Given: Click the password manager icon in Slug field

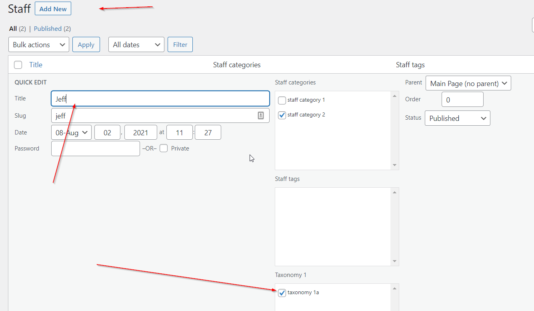Looking at the screenshot, I should pyautogui.click(x=261, y=116).
